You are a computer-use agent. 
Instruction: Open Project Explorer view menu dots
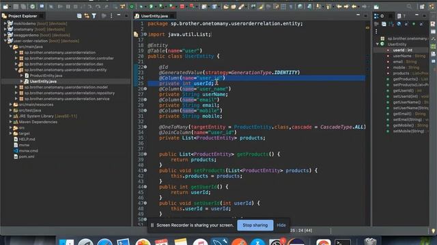coord(111,16)
